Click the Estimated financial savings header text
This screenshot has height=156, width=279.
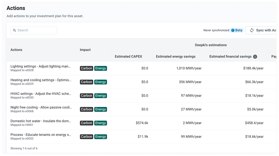[230, 57]
